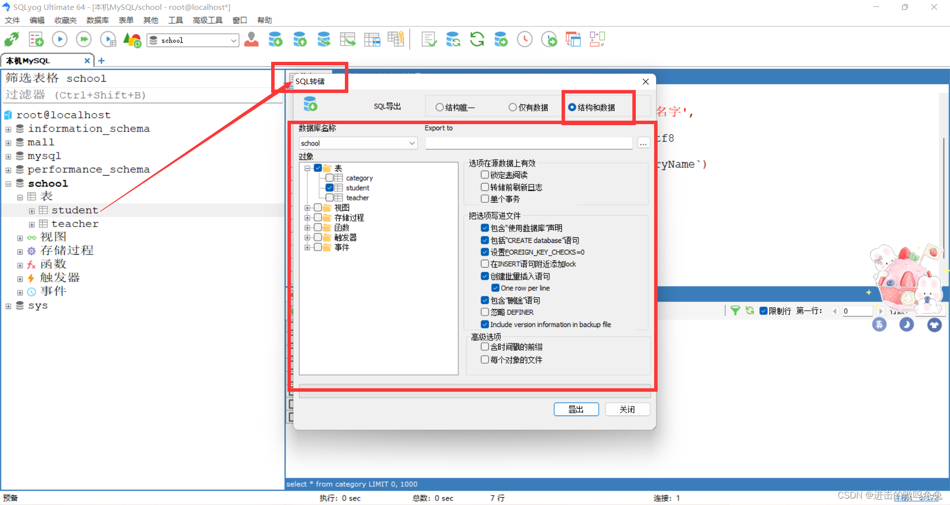Open the scheduled backup clock icon
Image resolution: width=950 pixels, height=505 pixels.
pos(524,39)
